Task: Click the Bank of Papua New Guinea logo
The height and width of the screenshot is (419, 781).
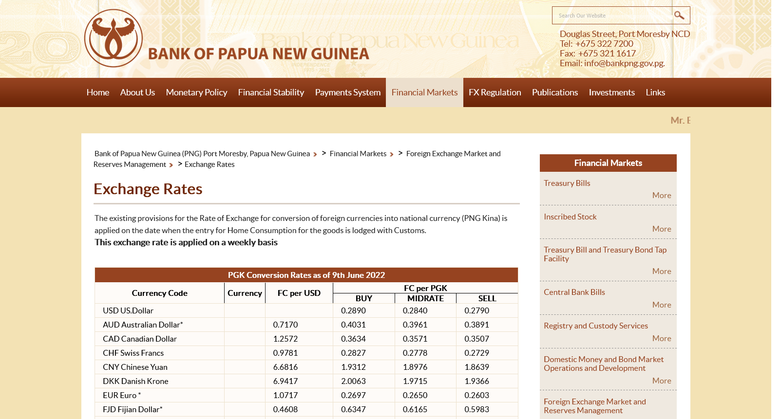Action: click(114, 38)
